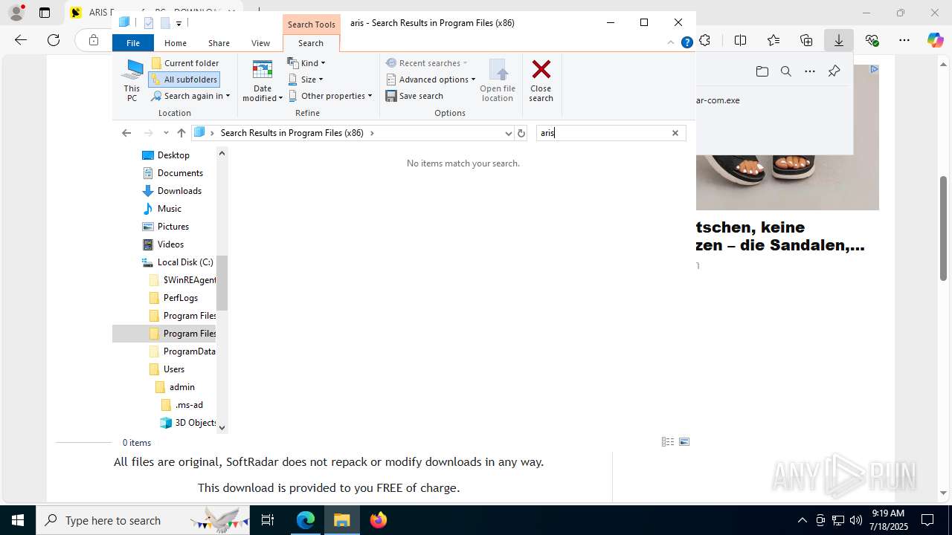
Task: Open Edge collections icon
Action: [806, 40]
